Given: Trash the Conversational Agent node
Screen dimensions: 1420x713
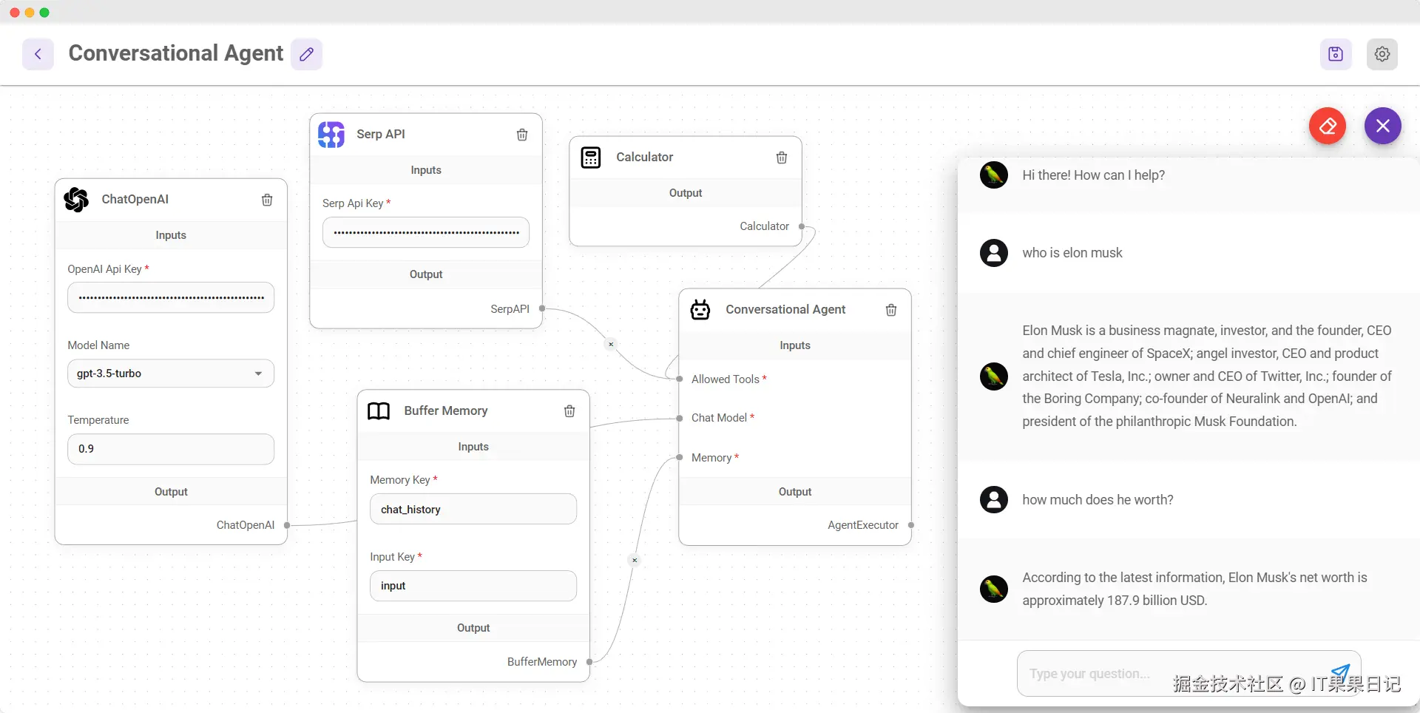Looking at the screenshot, I should [891, 310].
